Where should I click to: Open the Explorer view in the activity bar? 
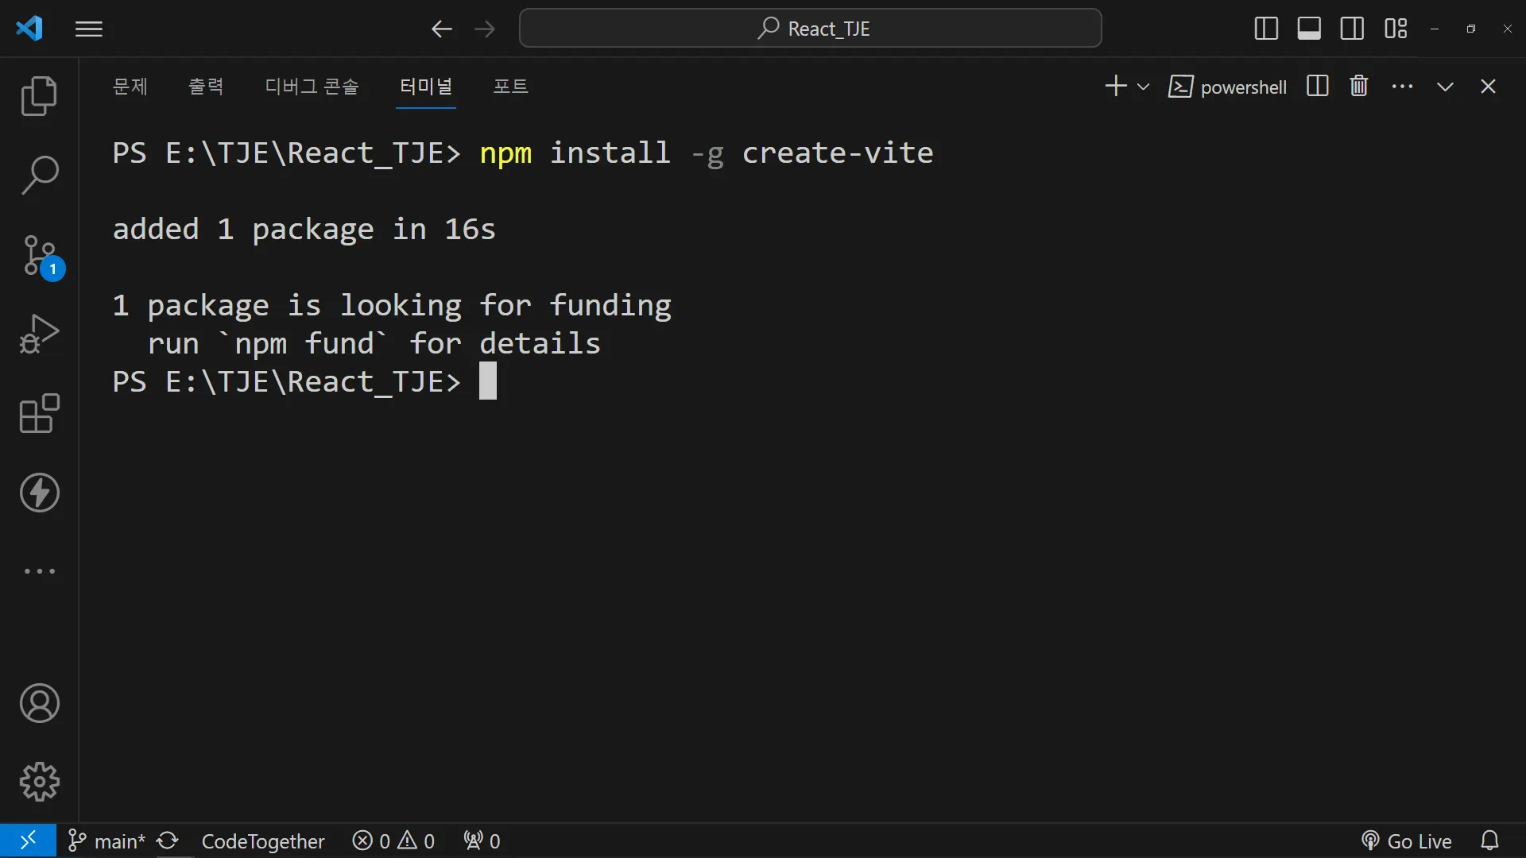point(39,96)
